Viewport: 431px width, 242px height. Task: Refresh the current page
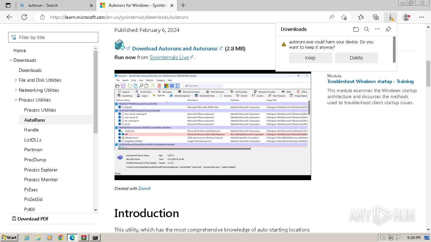tap(24, 17)
